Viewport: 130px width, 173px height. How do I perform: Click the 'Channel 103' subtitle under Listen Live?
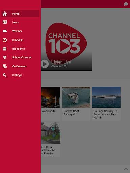(x=59, y=66)
